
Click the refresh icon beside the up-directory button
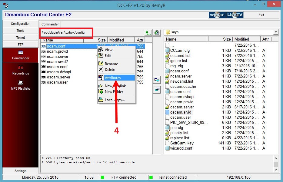[157, 32]
